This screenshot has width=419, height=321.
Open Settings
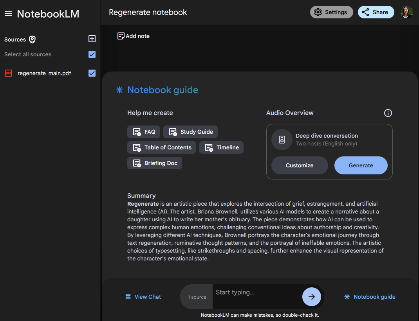(x=331, y=12)
